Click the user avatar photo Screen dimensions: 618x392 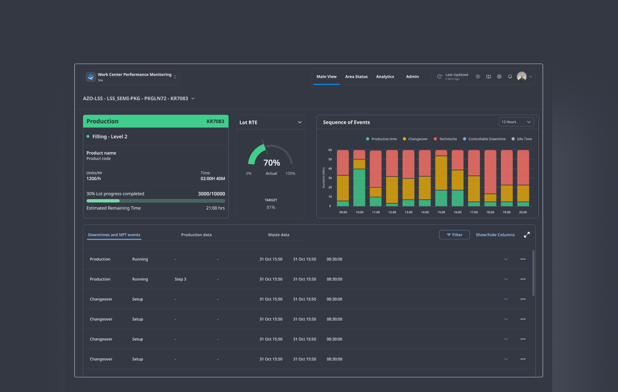click(522, 76)
